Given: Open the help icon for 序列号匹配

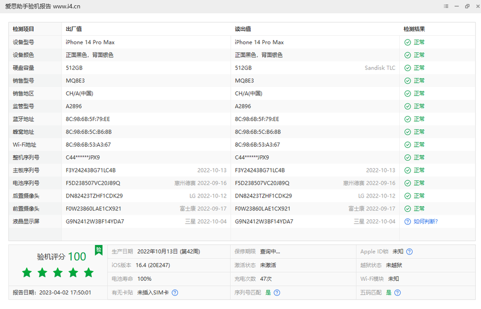Looking at the screenshot, I should point(277,293).
